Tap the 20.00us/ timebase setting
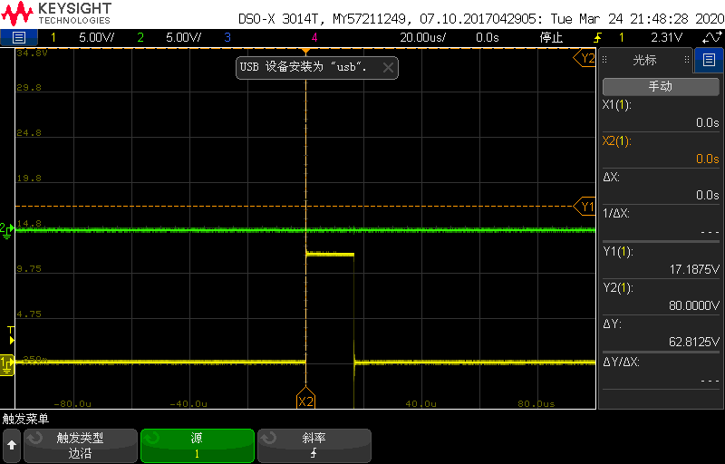Screen dimensions: 725x464 (x=422, y=37)
